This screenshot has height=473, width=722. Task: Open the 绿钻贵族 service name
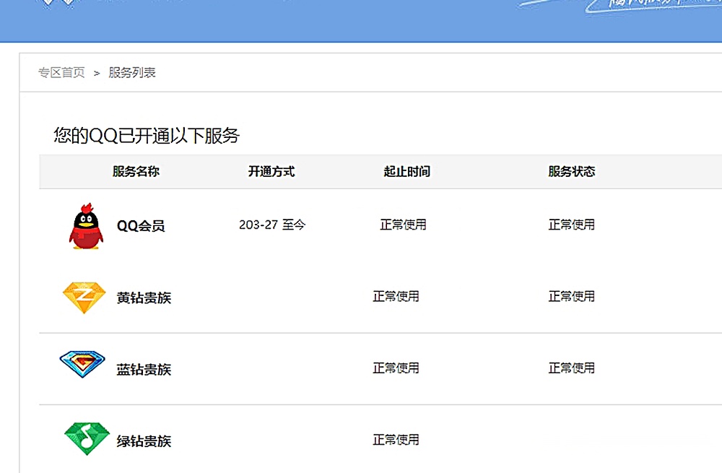tap(144, 441)
